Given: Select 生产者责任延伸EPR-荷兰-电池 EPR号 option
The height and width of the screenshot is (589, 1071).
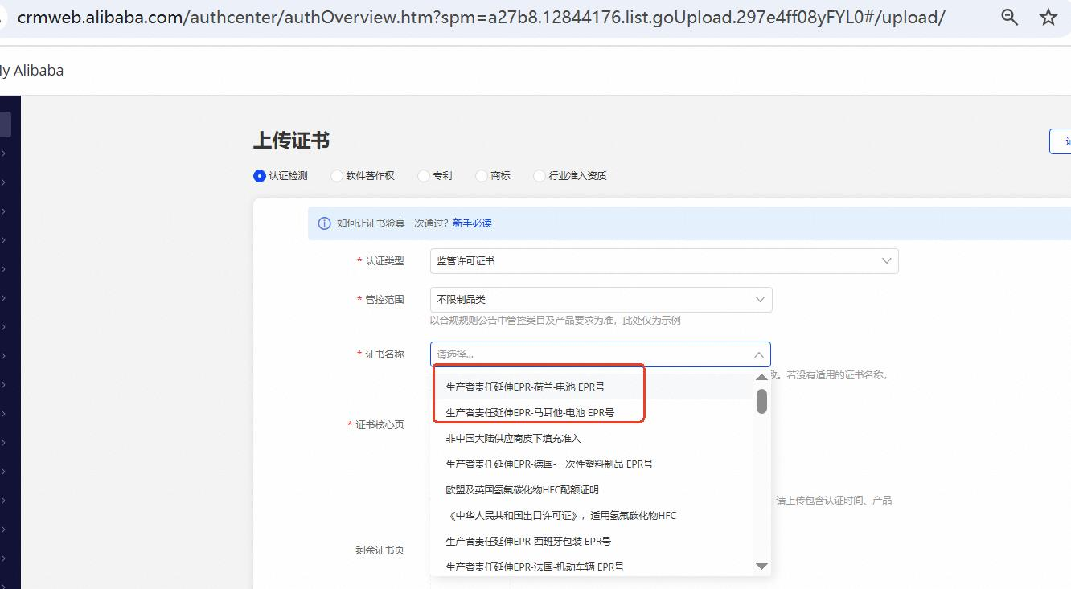Looking at the screenshot, I should pos(525,387).
